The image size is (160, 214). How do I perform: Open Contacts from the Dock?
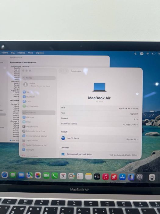[x=71, y=176]
